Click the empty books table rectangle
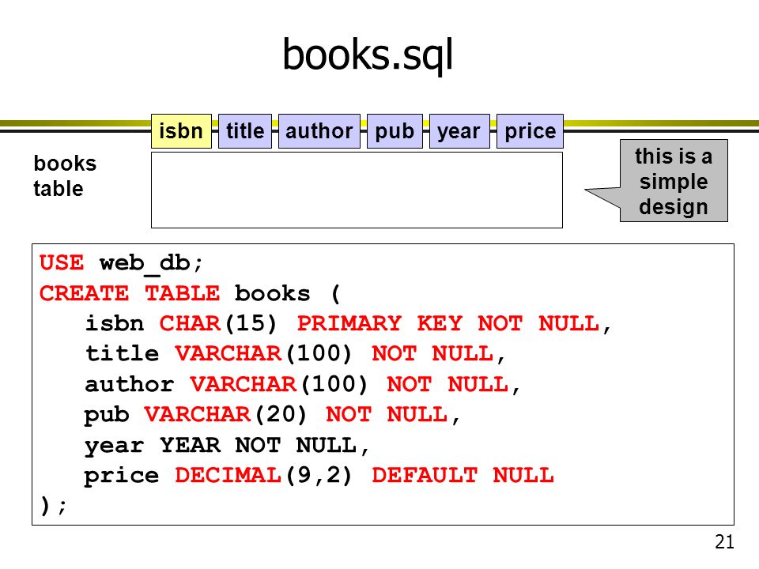This screenshot has width=759, height=569. [x=357, y=190]
